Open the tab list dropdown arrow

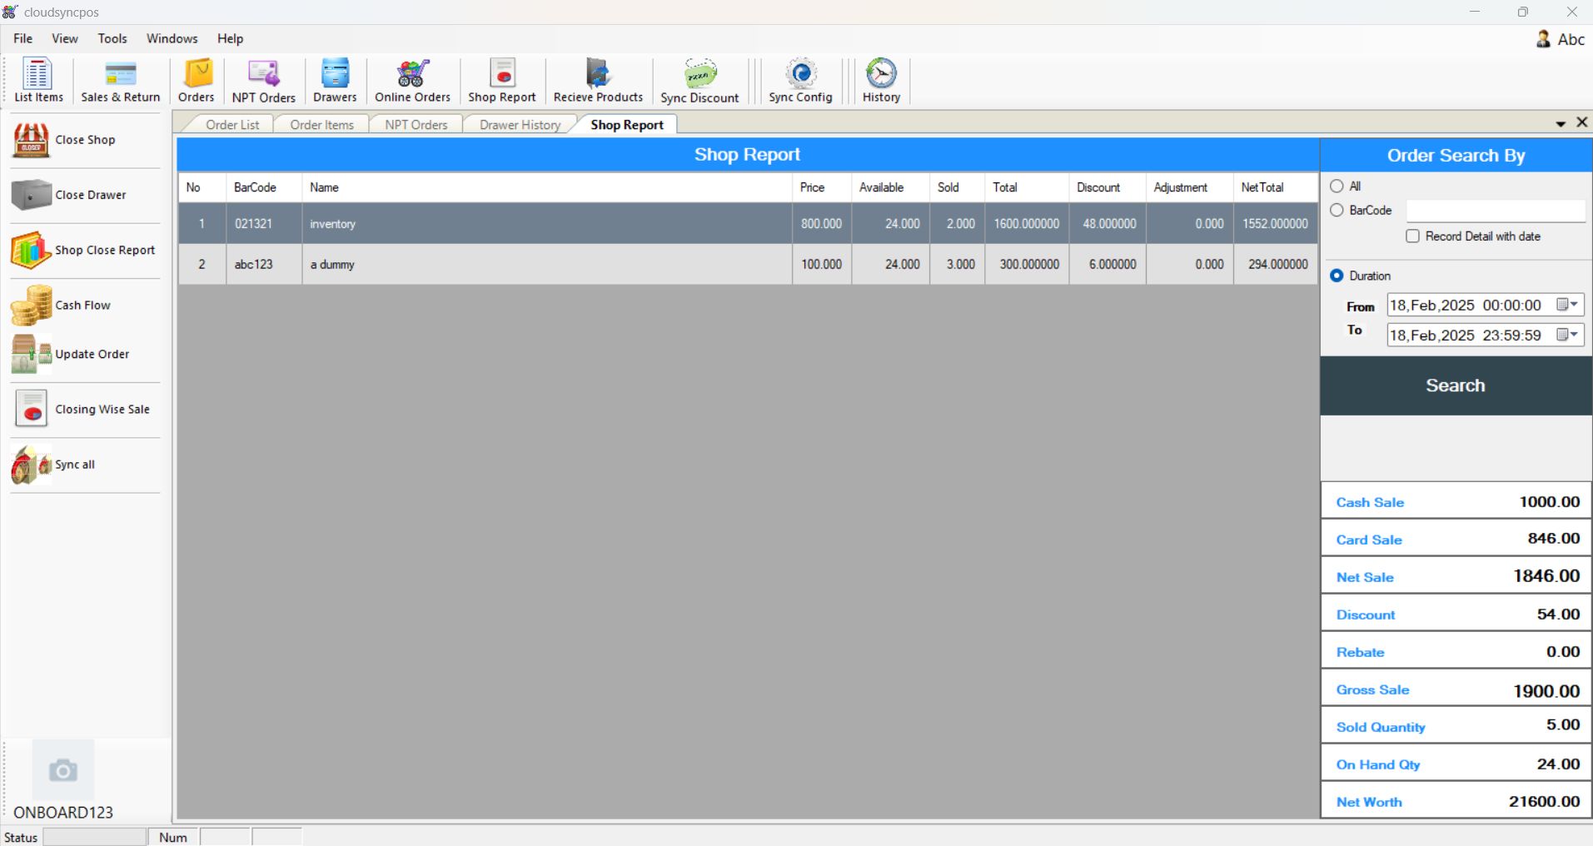[1561, 124]
